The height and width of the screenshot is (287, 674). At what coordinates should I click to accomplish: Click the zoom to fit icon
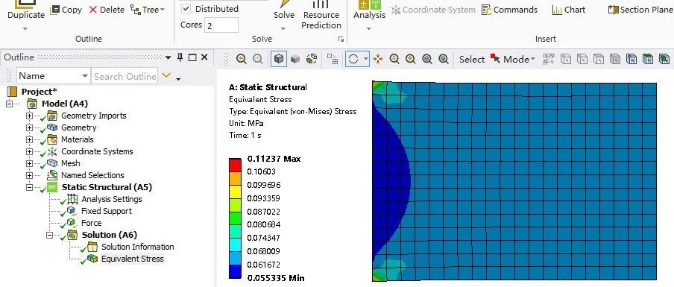point(443,59)
